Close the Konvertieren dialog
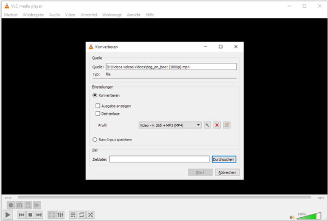The height and width of the screenshot is (221, 328). click(236, 46)
